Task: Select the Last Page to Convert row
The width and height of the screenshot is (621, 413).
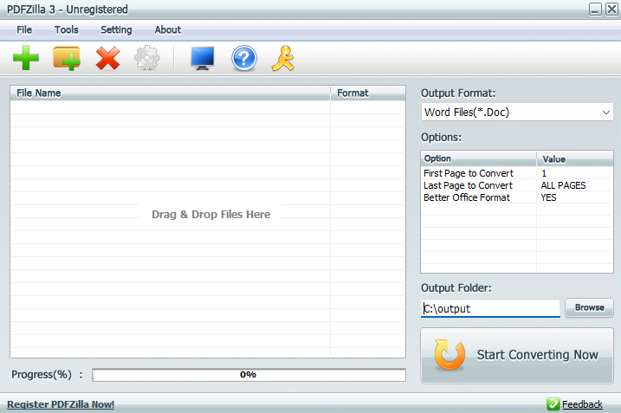Action: pos(517,185)
